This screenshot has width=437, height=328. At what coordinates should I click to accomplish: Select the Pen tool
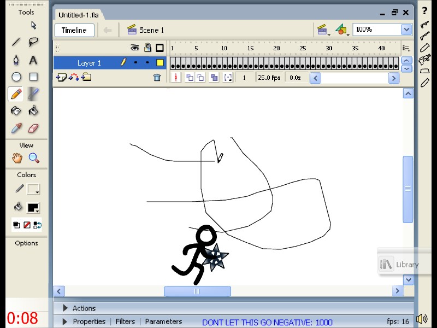click(16, 58)
